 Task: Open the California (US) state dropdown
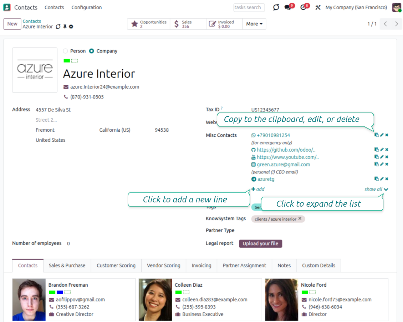click(115, 130)
